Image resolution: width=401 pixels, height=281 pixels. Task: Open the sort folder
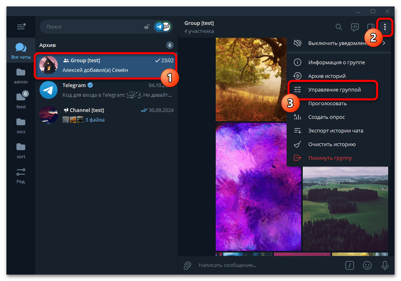(x=21, y=151)
